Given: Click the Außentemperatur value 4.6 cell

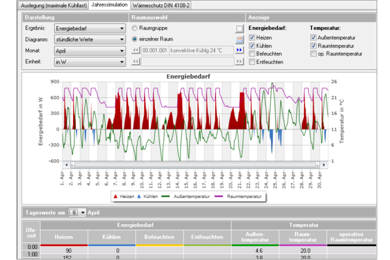Looking at the screenshot, I should click(x=255, y=251).
